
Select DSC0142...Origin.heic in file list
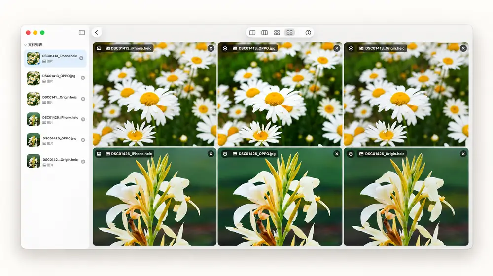(55, 161)
